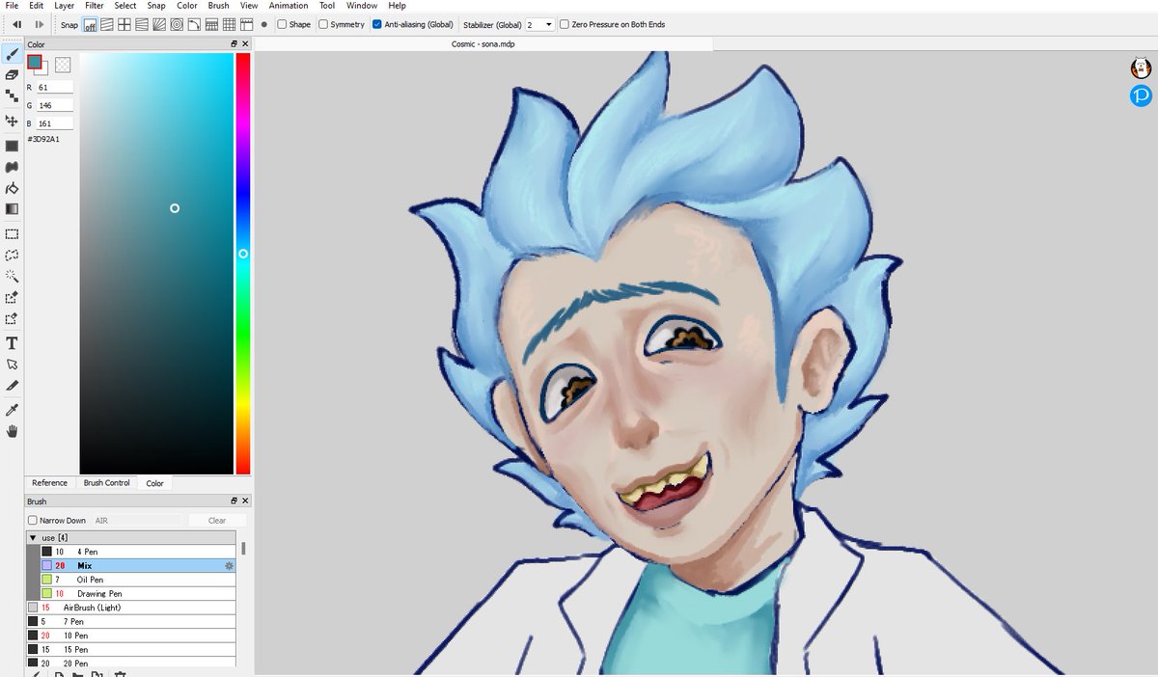The width and height of the screenshot is (1158, 677).
Task: Select the Eyedropper tool
Action: pos(12,410)
